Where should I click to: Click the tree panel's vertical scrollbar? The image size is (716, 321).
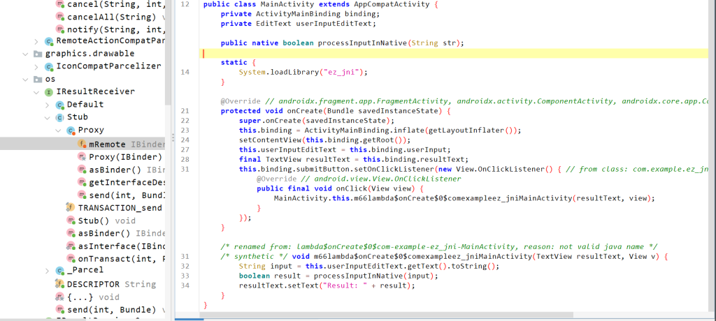pyautogui.click(x=168, y=42)
